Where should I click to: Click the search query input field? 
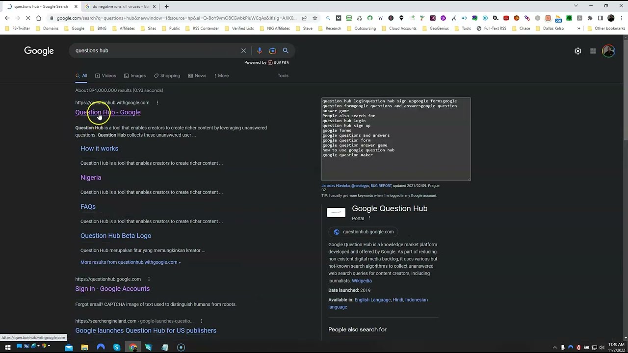155,50
